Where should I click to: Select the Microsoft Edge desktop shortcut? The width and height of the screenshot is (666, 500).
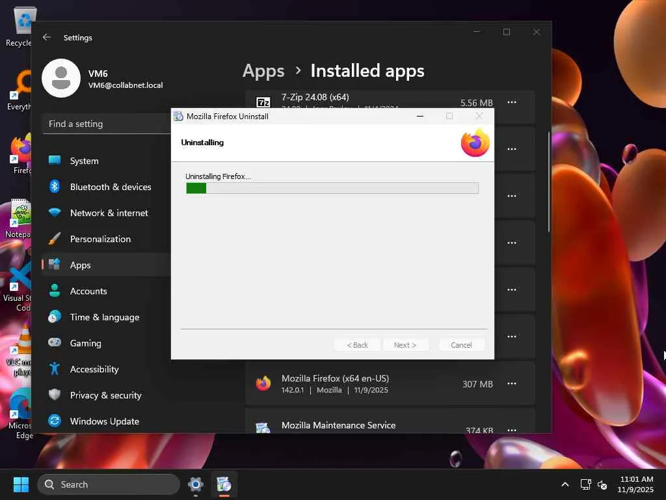20,414
